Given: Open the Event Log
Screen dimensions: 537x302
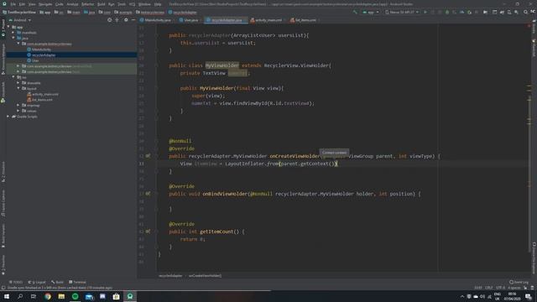Looking at the screenshot, I should coord(519,282).
